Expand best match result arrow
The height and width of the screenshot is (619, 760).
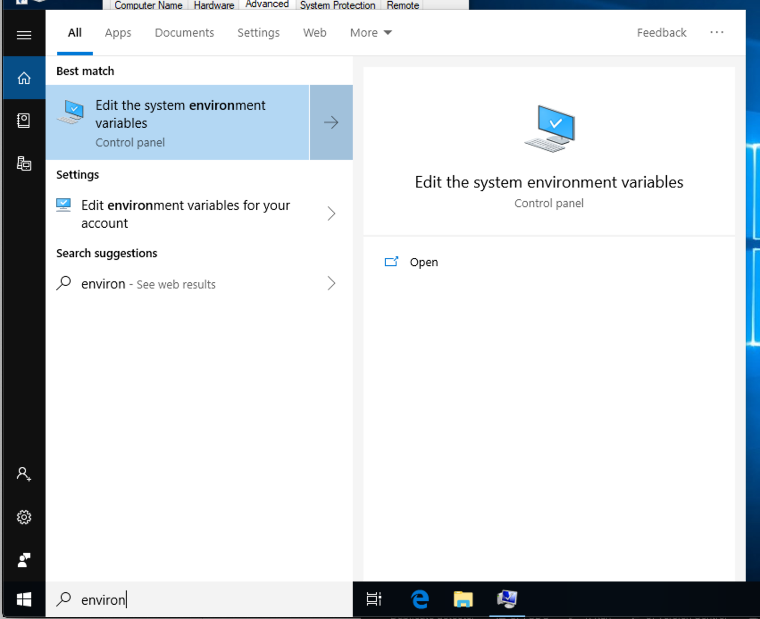click(331, 122)
